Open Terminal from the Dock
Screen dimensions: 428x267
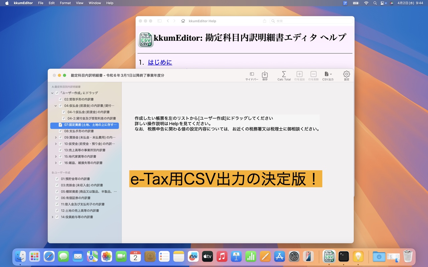[x=344, y=256]
